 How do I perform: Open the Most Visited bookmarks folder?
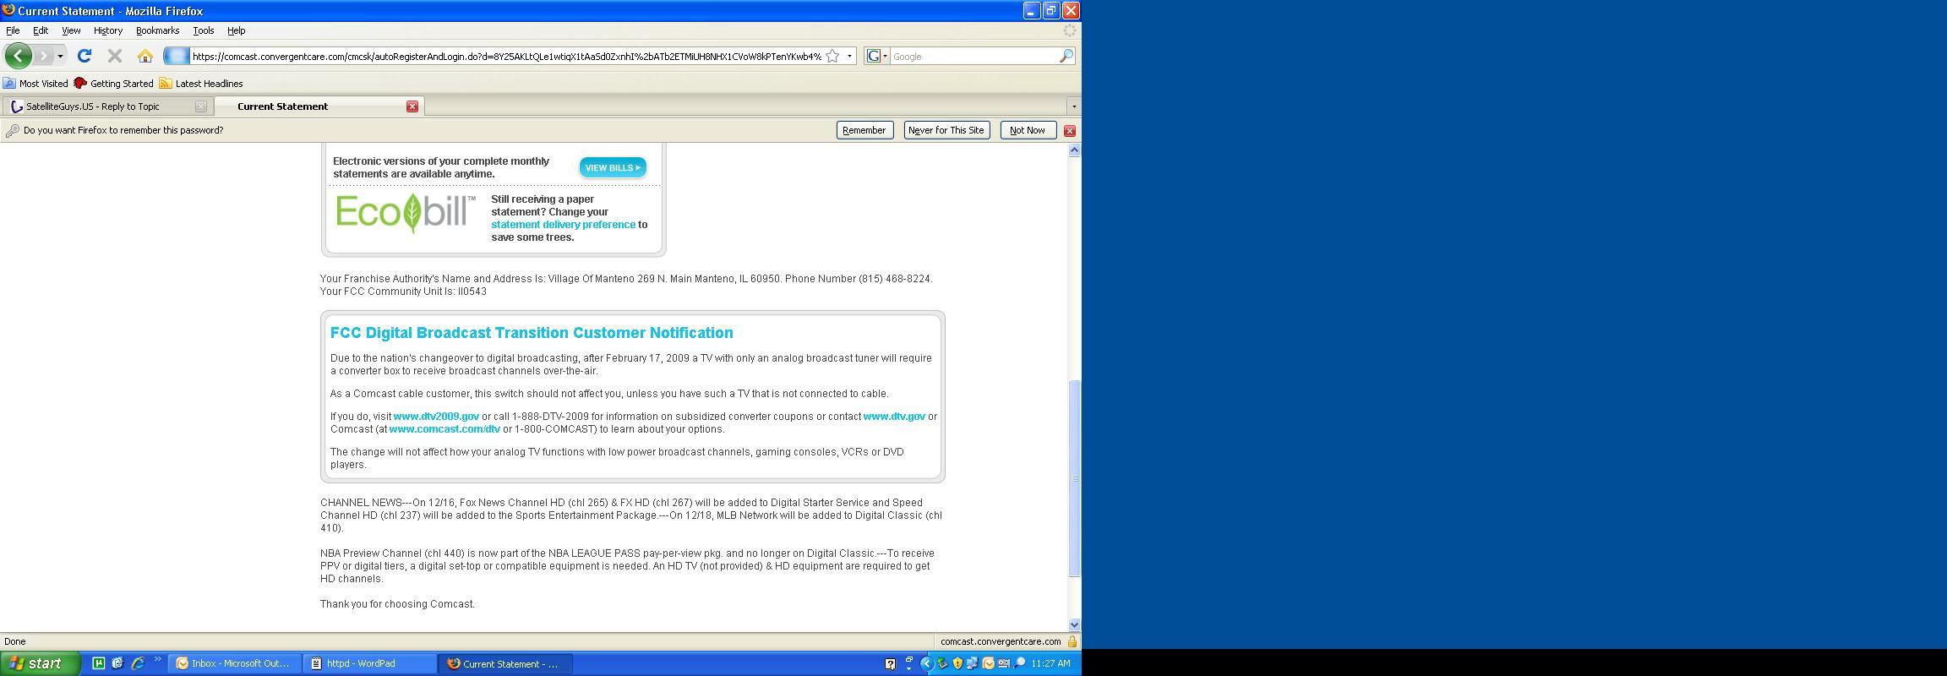tap(35, 84)
